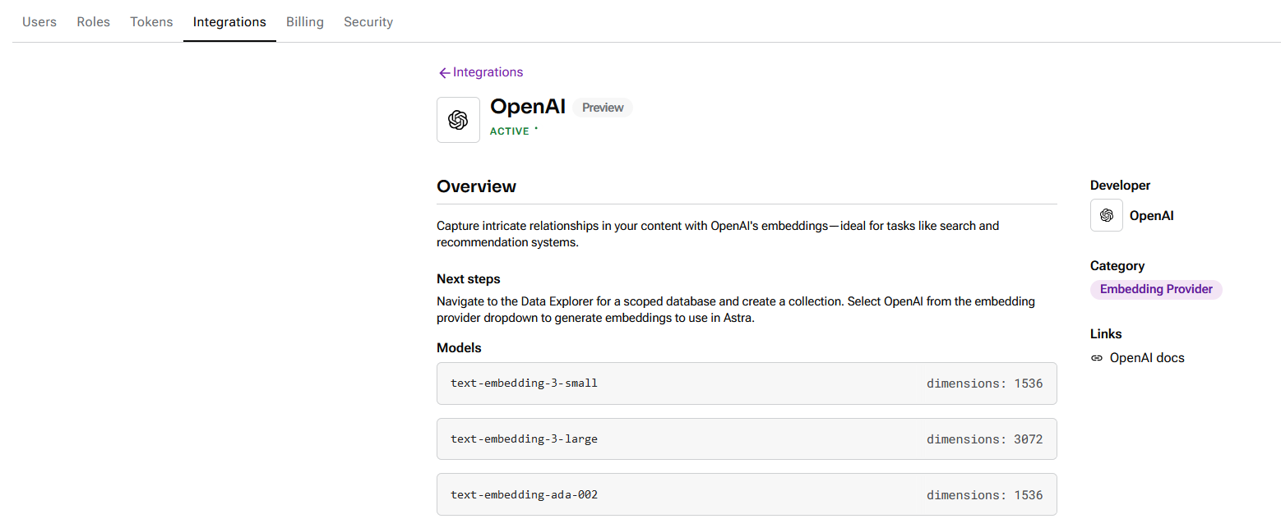
Task: Click the ACTIVE status label
Action: [510, 131]
